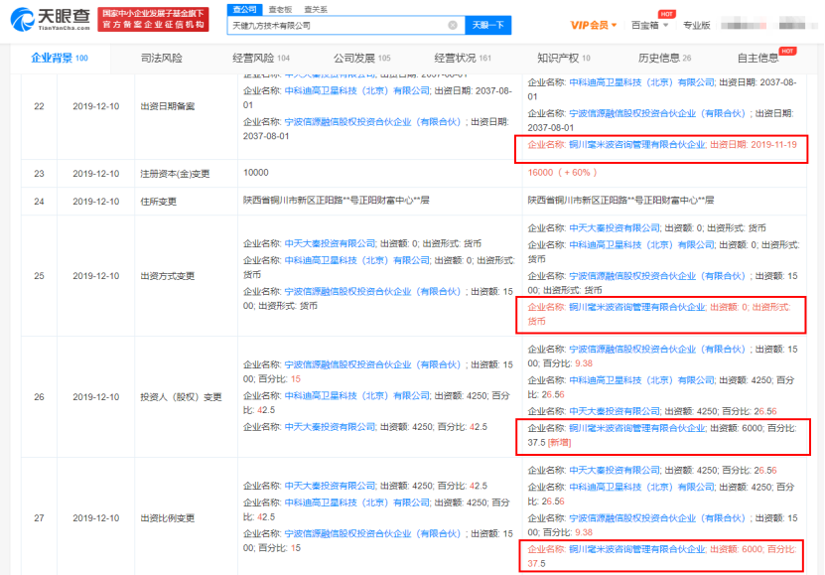Open 中科迪高卫星科技 link in row 26 after-change column
The image size is (825, 575).
coord(642,380)
